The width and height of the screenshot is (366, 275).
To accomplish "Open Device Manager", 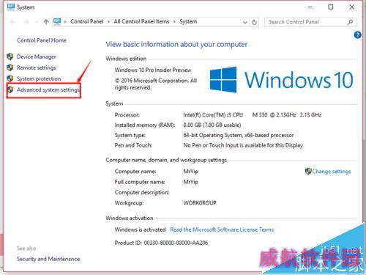I will tap(37, 56).
